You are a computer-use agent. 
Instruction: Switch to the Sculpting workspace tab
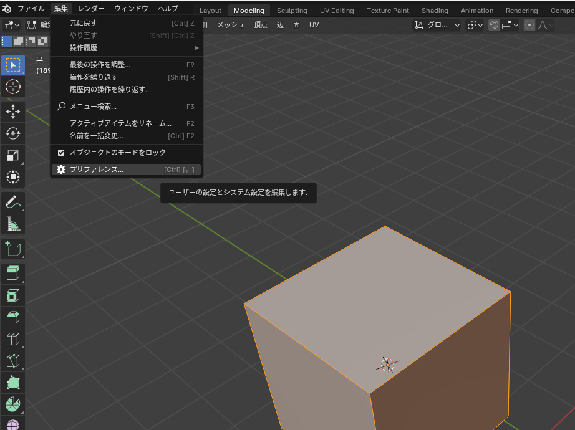tap(292, 11)
